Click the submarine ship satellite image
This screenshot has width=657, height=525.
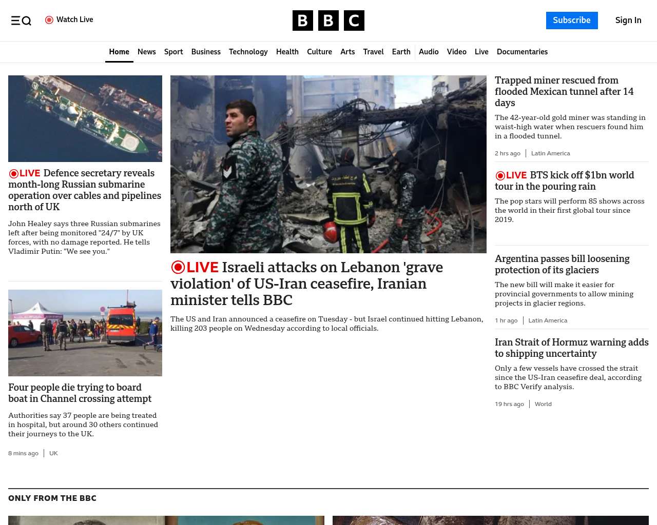[85, 118]
